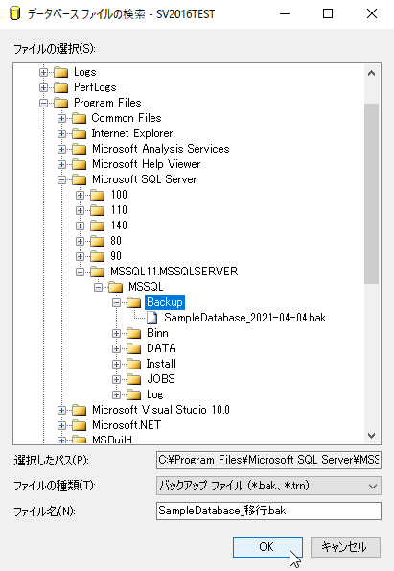Viewport: 394px width, 571px height.
Task: Expand the Binn folder node
Action: (116, 333)
